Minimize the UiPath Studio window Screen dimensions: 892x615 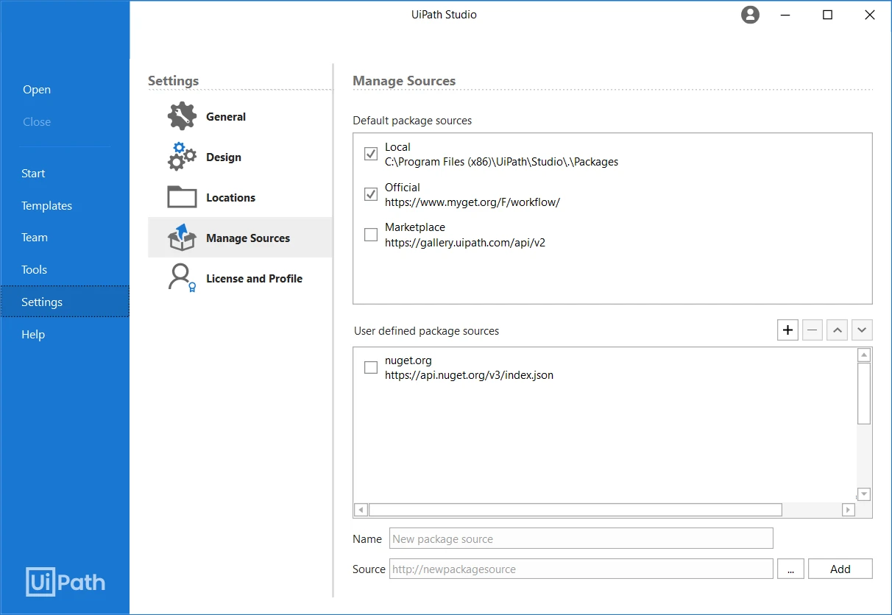point(785,15)
